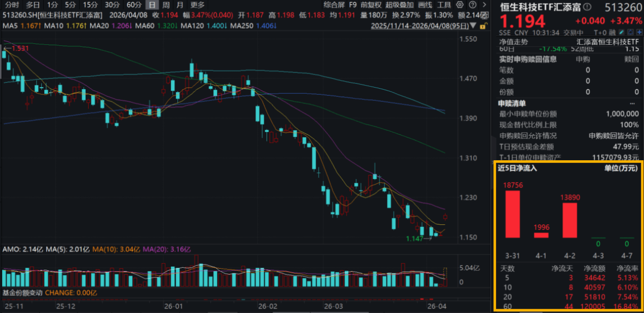644x313 pixels.
Task: Click the info icon beside 恒生科技ETF汇添富
Action: coord(586,7)
